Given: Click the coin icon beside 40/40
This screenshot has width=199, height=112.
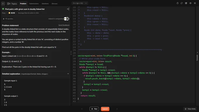Looking at the screenshot, I should click(9, 13).
